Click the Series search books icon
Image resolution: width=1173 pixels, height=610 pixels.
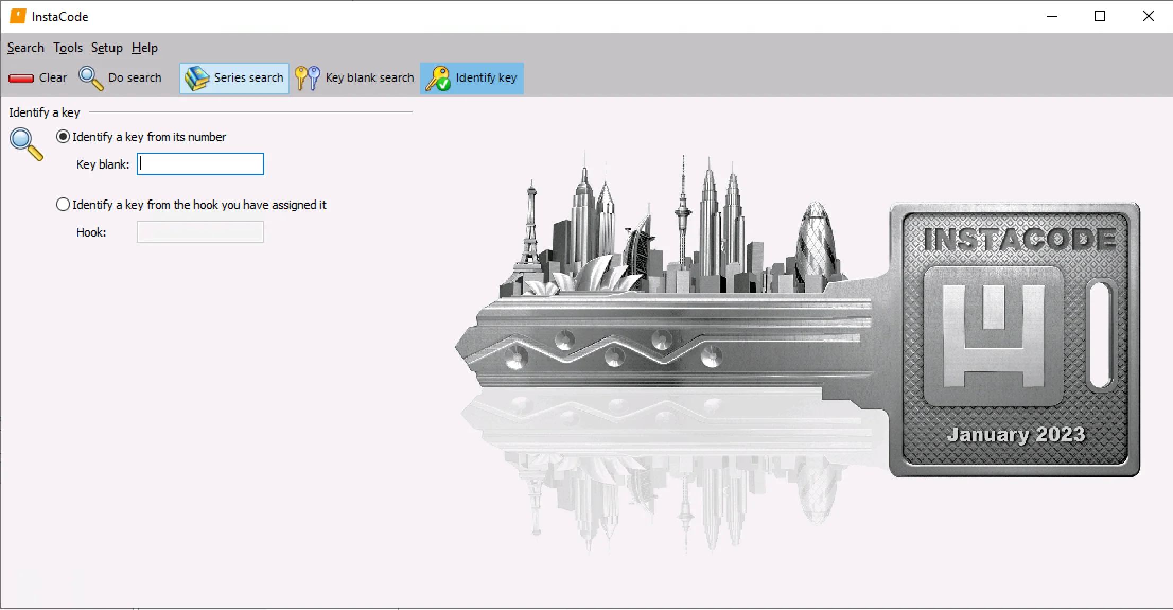(x=197, y=79)
